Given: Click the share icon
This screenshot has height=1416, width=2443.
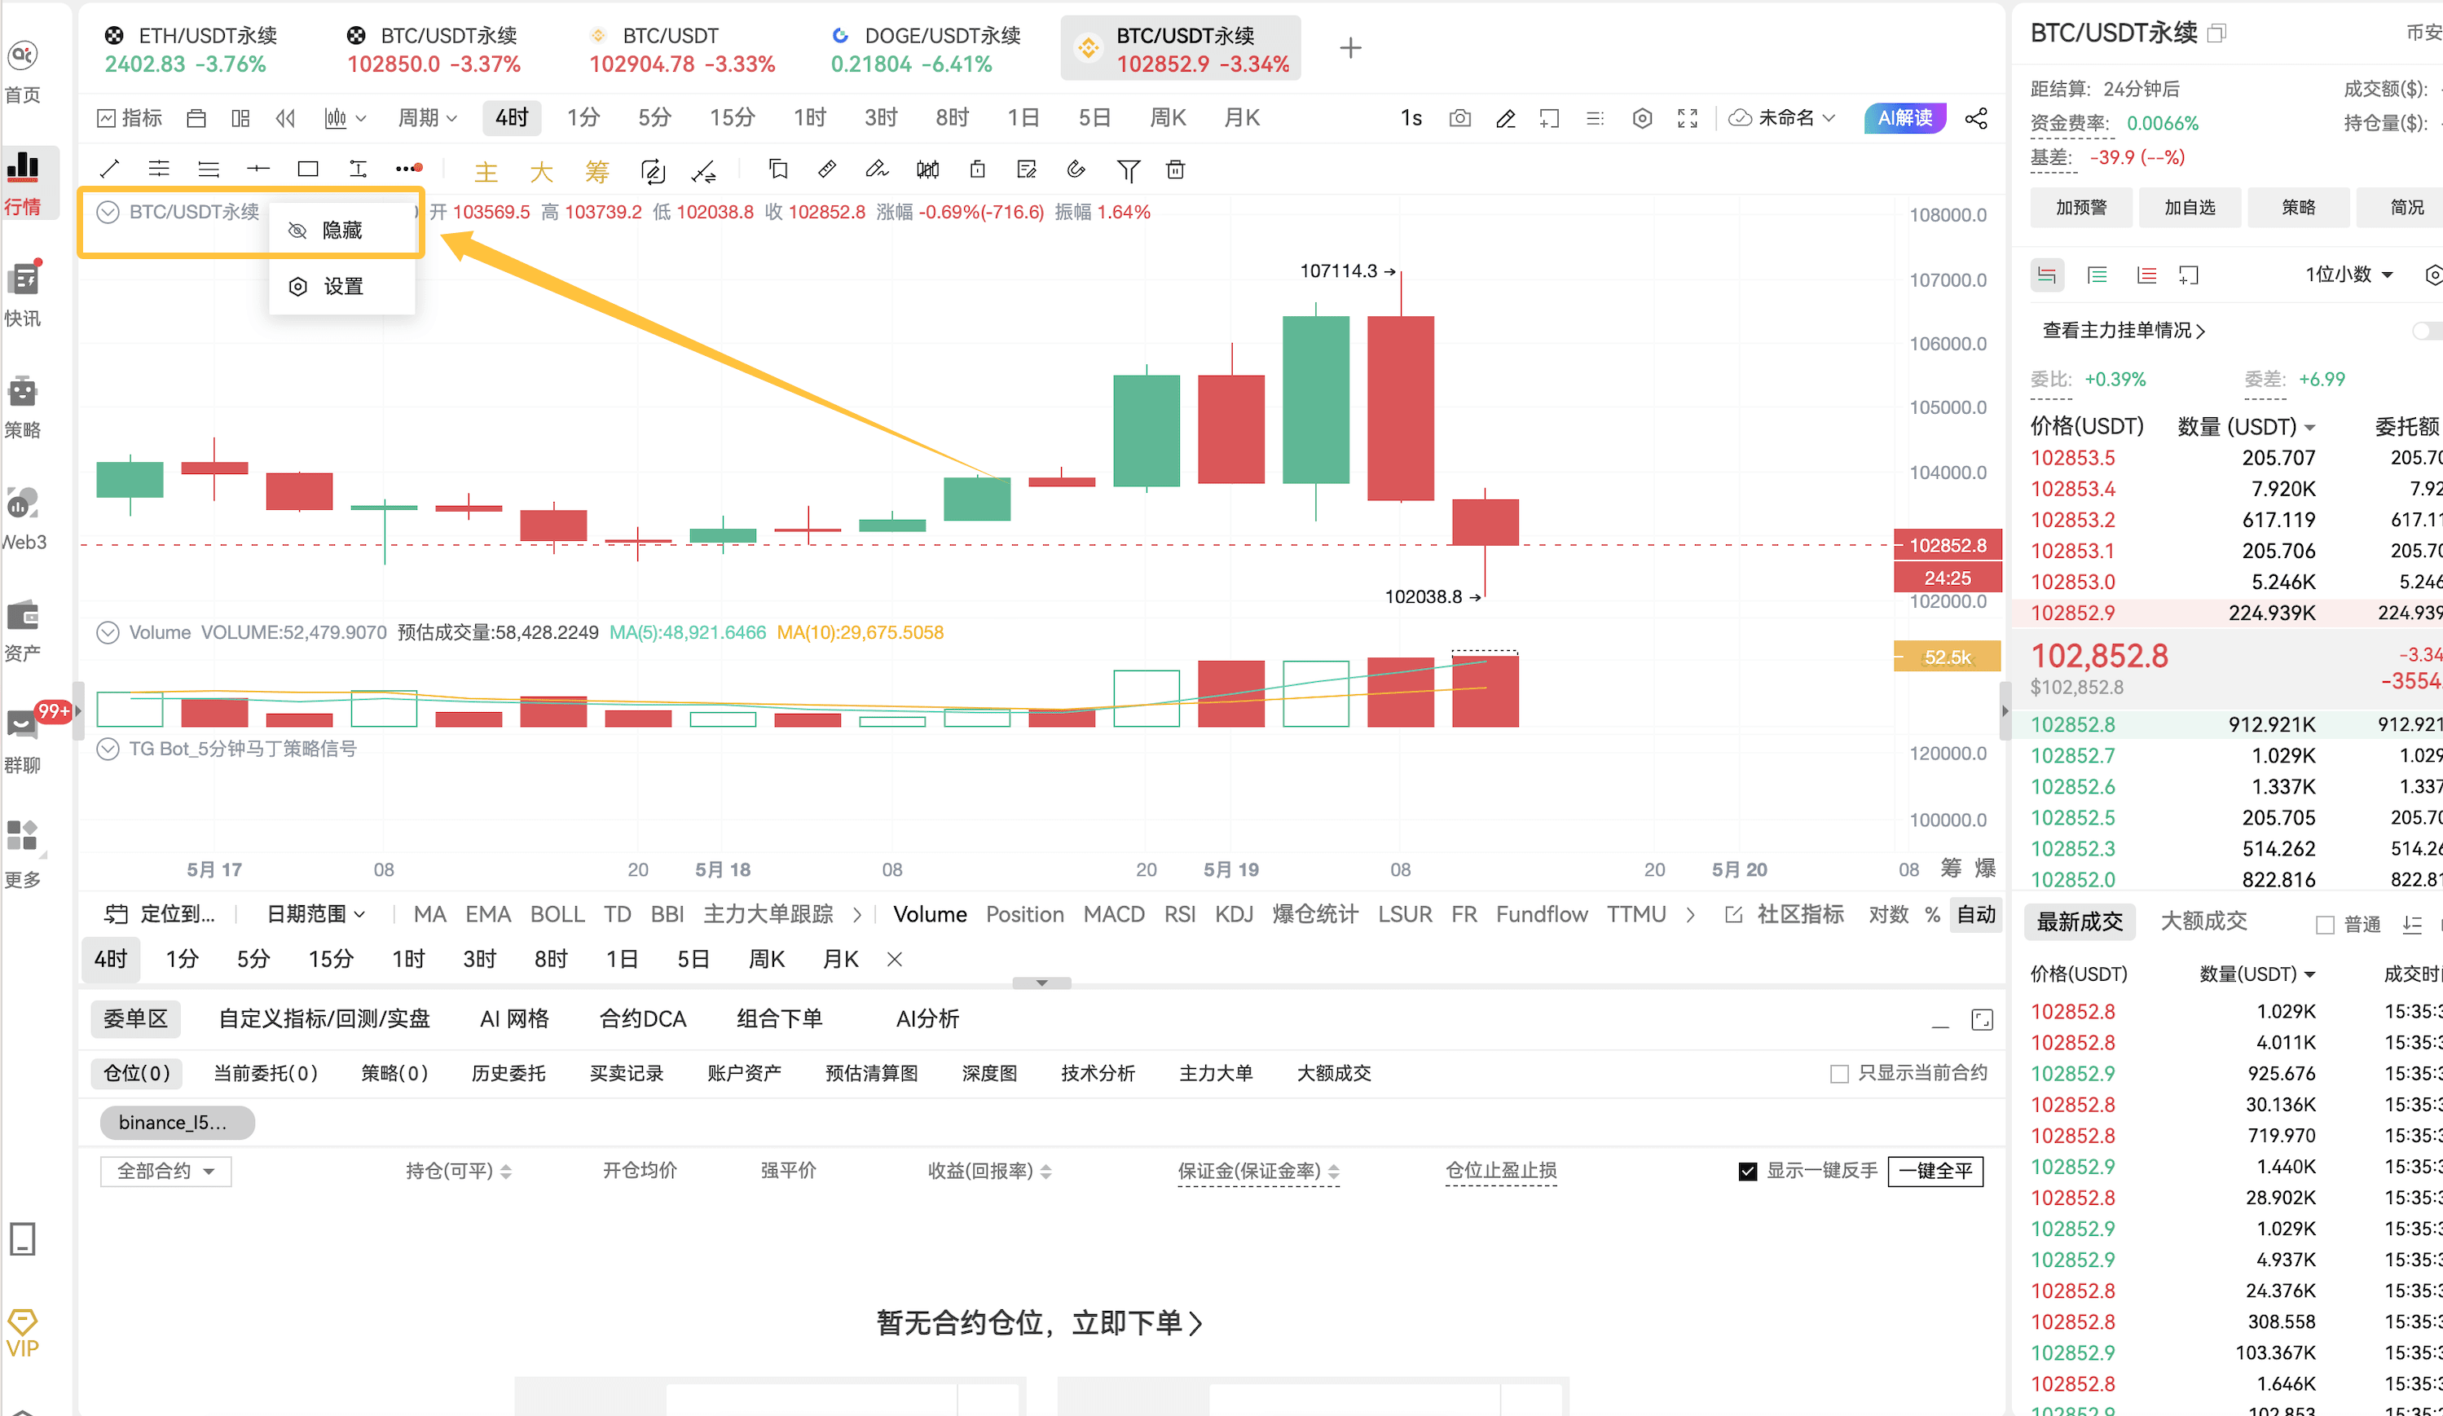Looking at the screenshot, I should point(1976,118).
